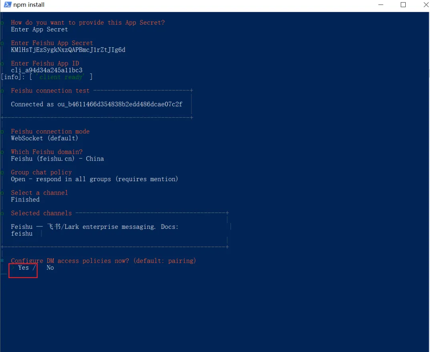Click the 'Feishu (feishu.cn) - China' domain text
Viewport: 430px width, 352px height.
pyautogui.click(x=57, y=159)
